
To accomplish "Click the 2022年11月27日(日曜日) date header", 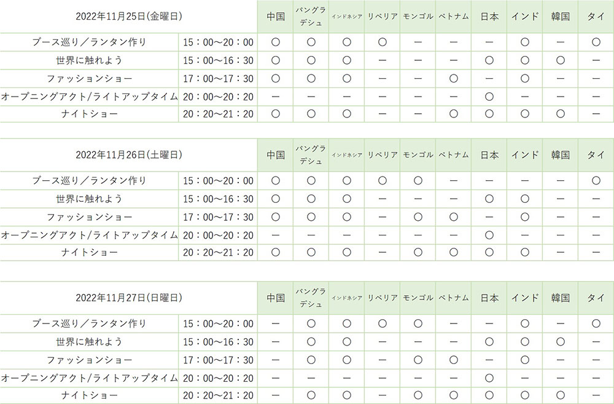I will tap(128, 298).
